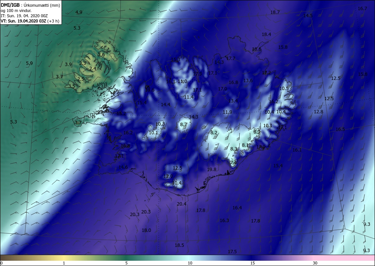The image size is (375, 266).
Task: Click the map value 14.5
Action: [x=308, y=15]
